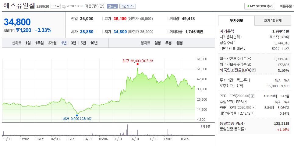Image resolution: width=294 pixels, height=146 pixels.
Task: Click the dividend yield 0.14%
Action: pyautogui.click(x=285, y=113)
